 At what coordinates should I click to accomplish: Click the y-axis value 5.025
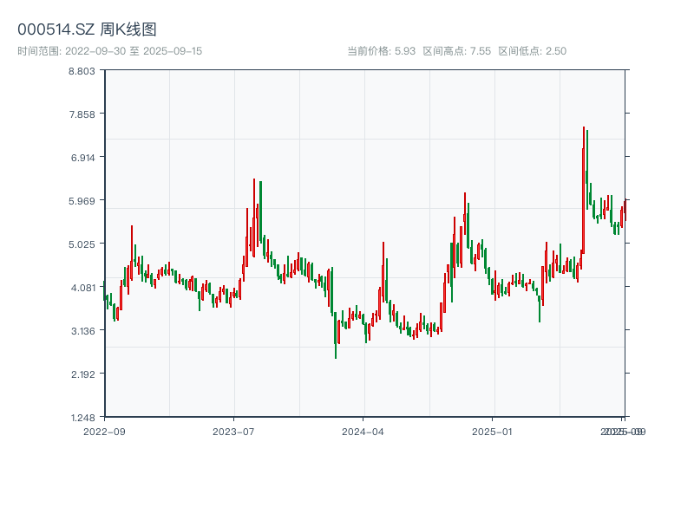point(82,244)
